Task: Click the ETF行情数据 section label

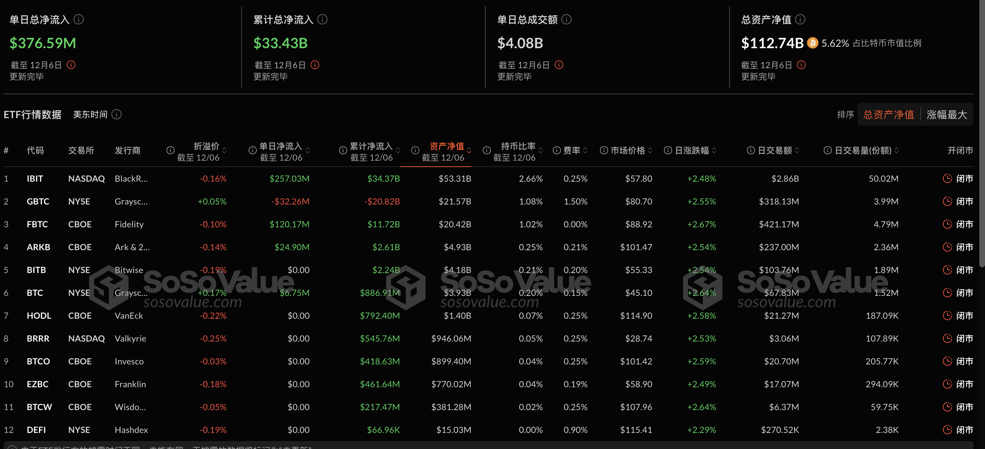Action: coord(33,114)
